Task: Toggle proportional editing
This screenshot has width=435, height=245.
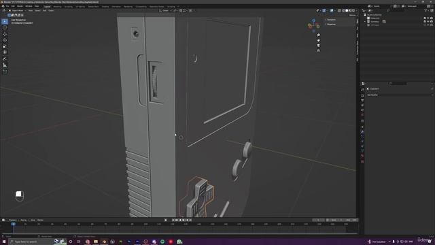Action: [x=190, y=11]
